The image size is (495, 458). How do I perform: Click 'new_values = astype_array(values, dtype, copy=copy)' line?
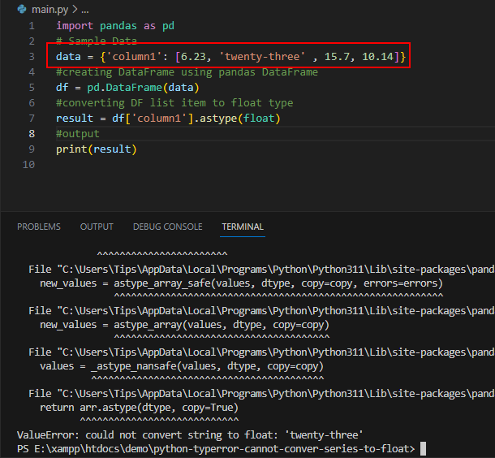click(184, 325)
